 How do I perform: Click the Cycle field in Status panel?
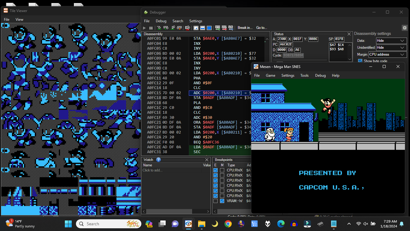293,55
